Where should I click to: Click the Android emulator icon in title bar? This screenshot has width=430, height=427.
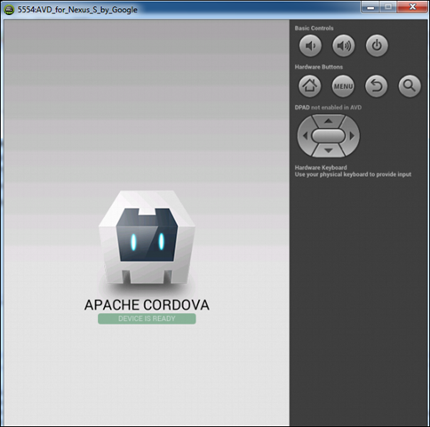9,10
